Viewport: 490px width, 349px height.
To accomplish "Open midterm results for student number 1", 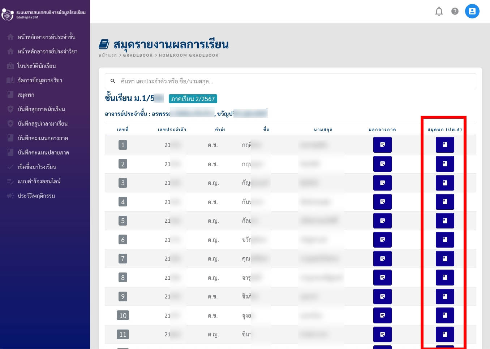I will tap(382, 145).
